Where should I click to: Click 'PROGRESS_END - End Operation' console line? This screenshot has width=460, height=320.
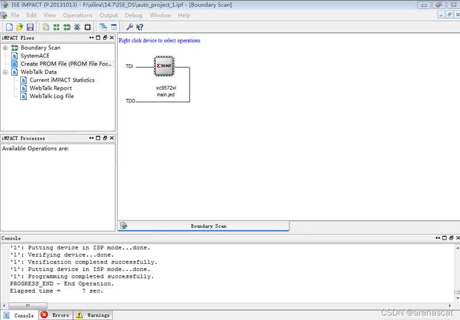coord(62,284)
